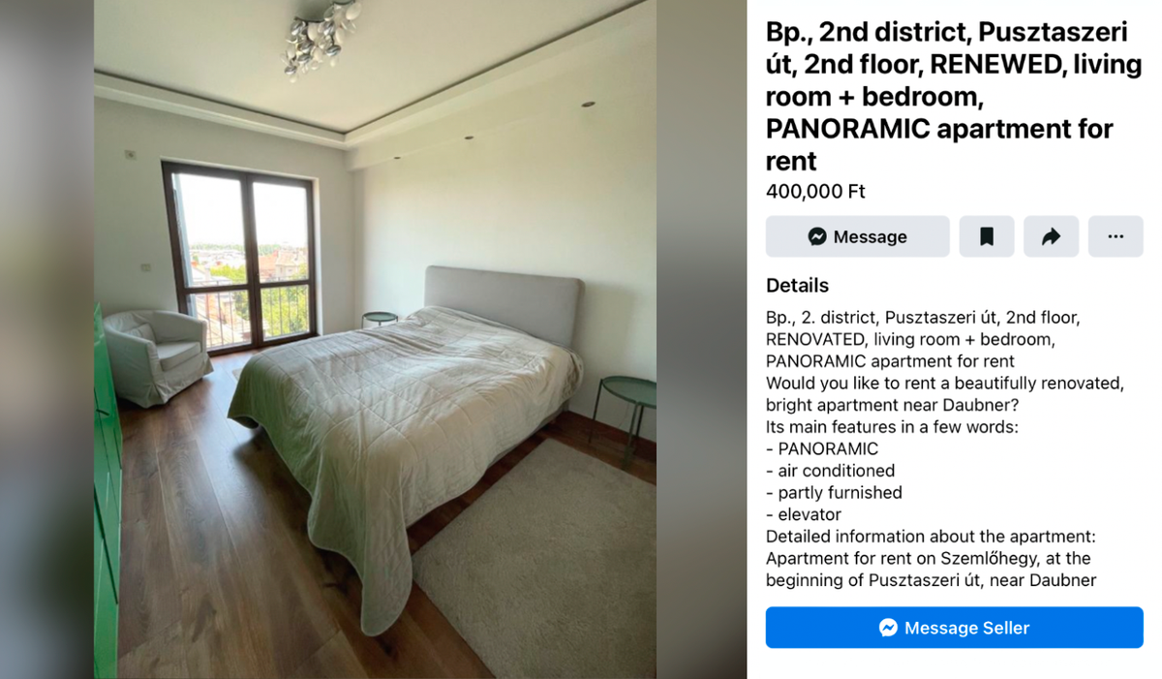Click the Messenger icon in Message Seller button

[x=888, y=628]
